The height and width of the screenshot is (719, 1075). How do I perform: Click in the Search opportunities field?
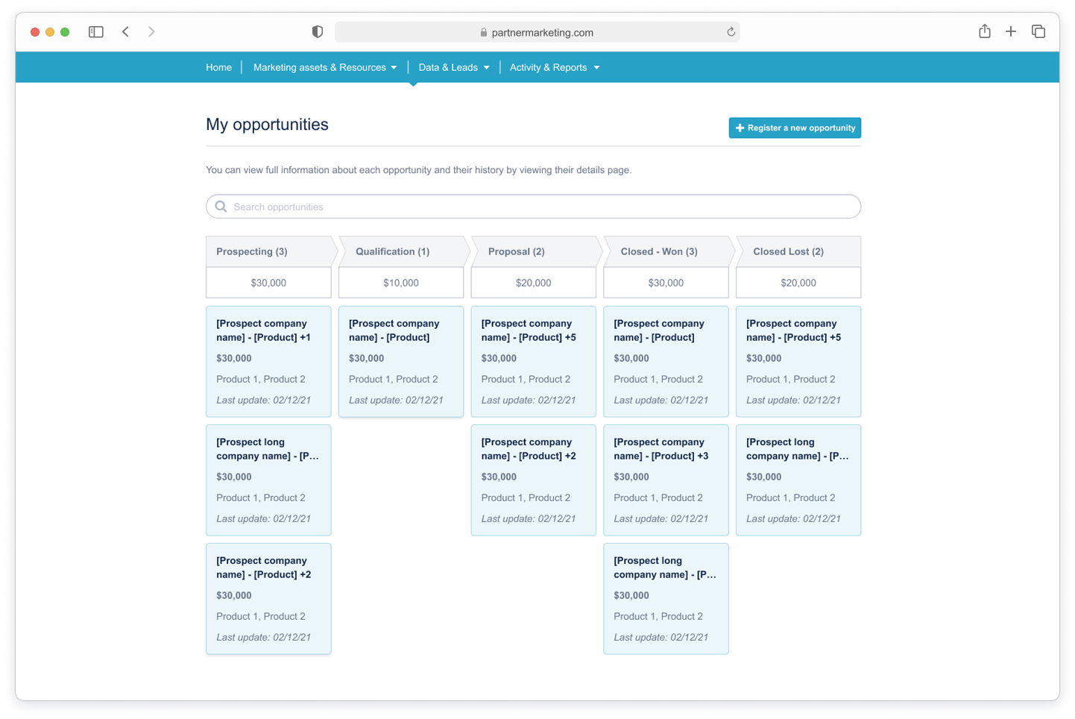pos(533,207)
